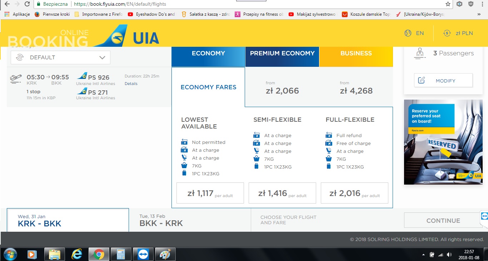The width and height of the screenshot is (488, 261).
Task: Open the TeamViewer side panel tab
Action: click(x=484, y=216)
